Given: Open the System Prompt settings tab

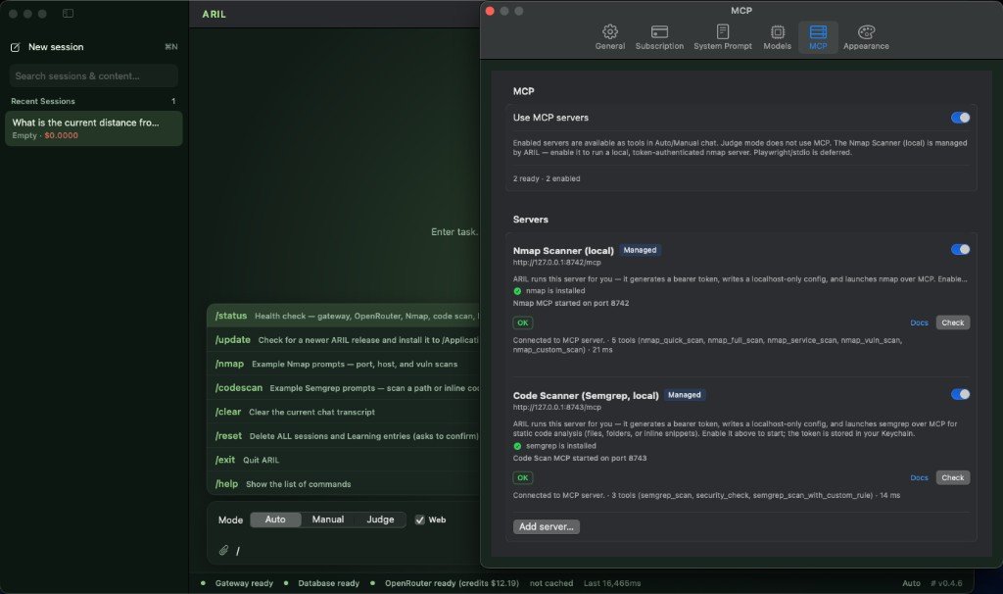Looking at the screenshot, I should [x=722, y=37].
